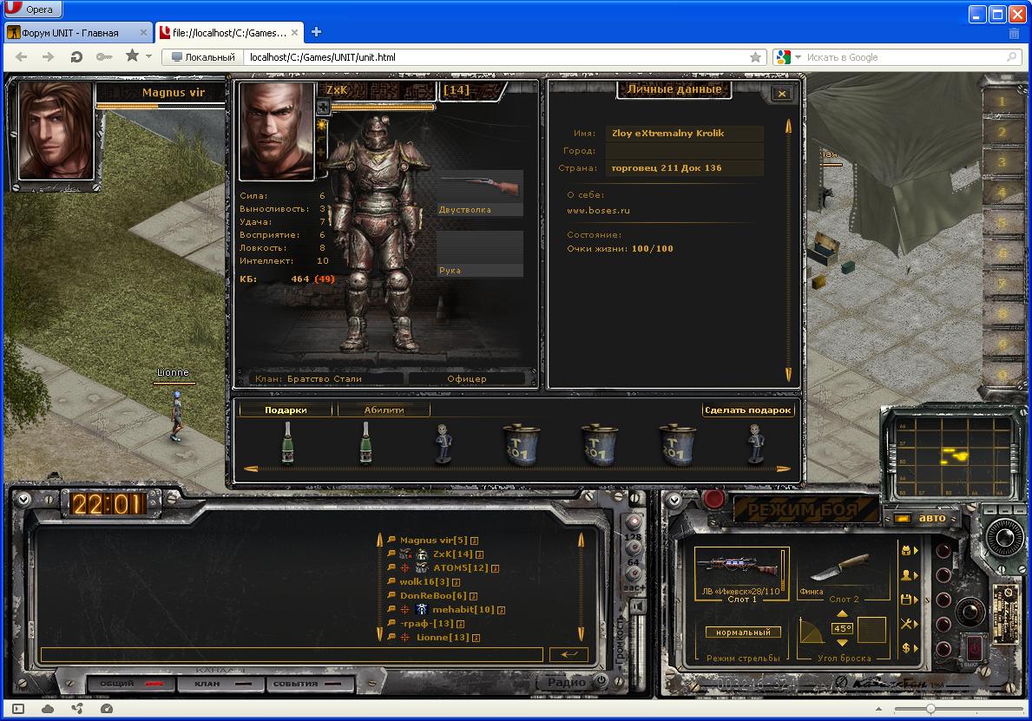The height and width of the screenshot is (721, 1032).
Task: Increase throw angle with up arrow
Action: click(842, 613)
